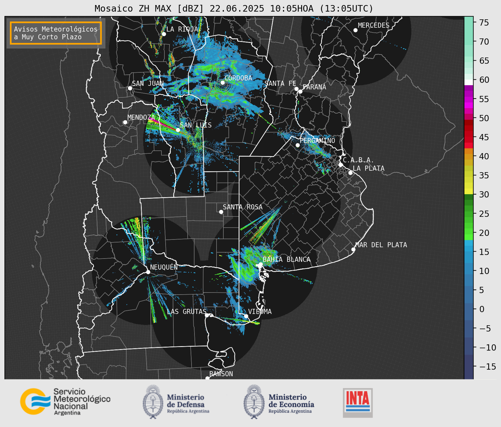
Task: Click the Ministerio de Defensa emblem
Action: tap(153, 402)
